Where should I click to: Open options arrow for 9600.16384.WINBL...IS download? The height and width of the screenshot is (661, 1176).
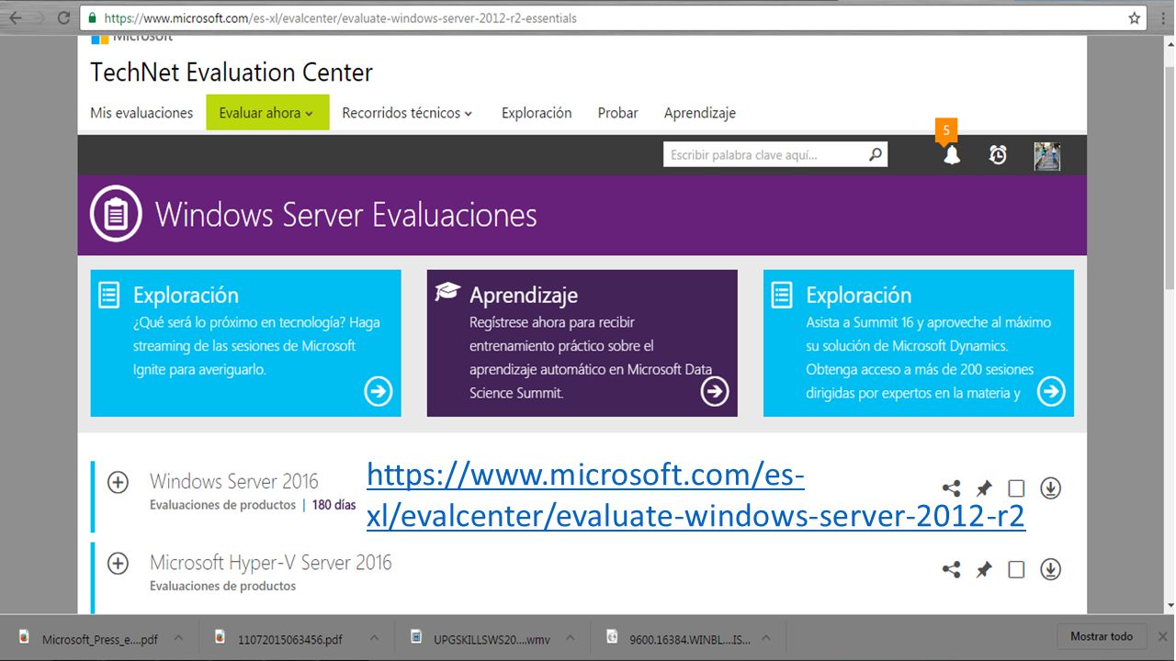[x=765, y=638]
